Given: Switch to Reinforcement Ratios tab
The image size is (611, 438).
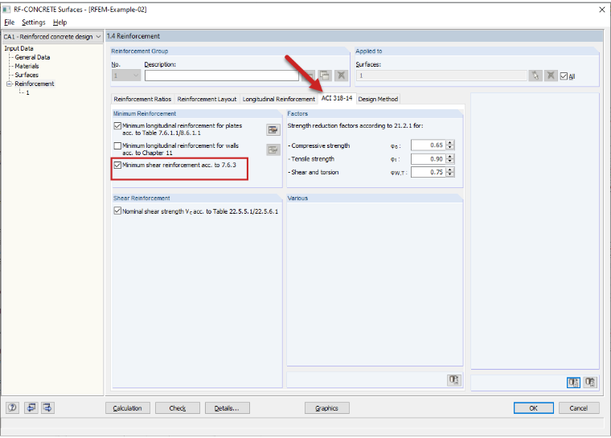Looking at the screenshot, I should point(142,99).
